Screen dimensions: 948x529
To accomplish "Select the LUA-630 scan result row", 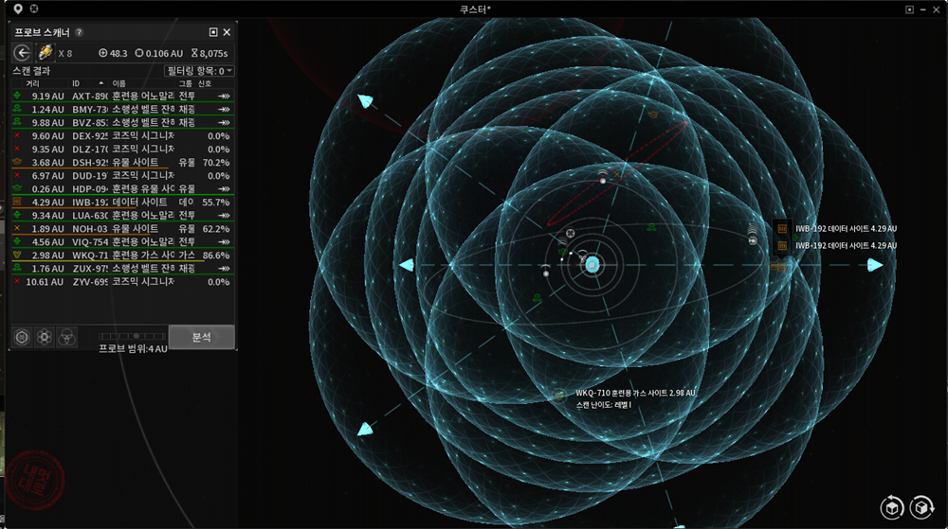I will pos(122,216).
